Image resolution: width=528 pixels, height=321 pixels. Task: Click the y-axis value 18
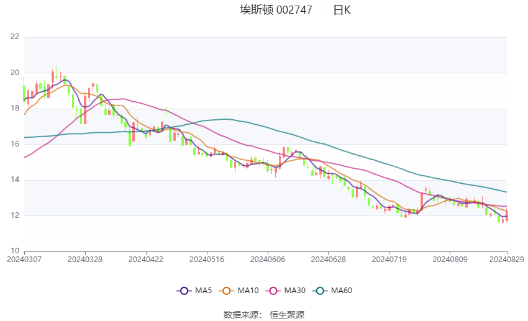tap(15, 109)
